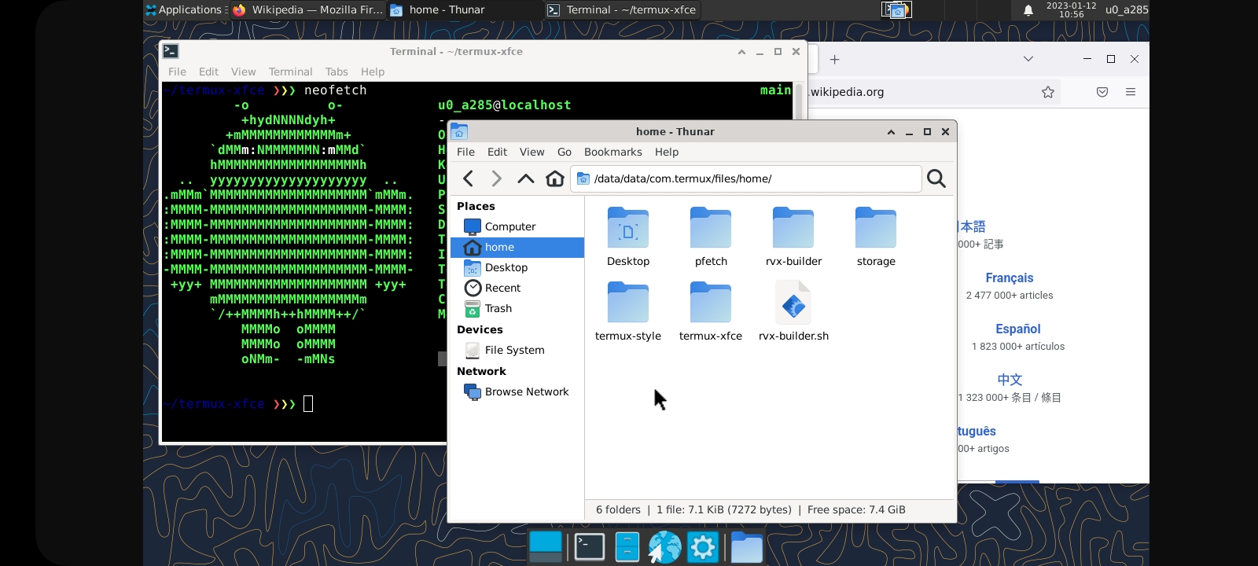Select the storage folder
This screenshot has width=1258, height=566.
coord(876,237)
